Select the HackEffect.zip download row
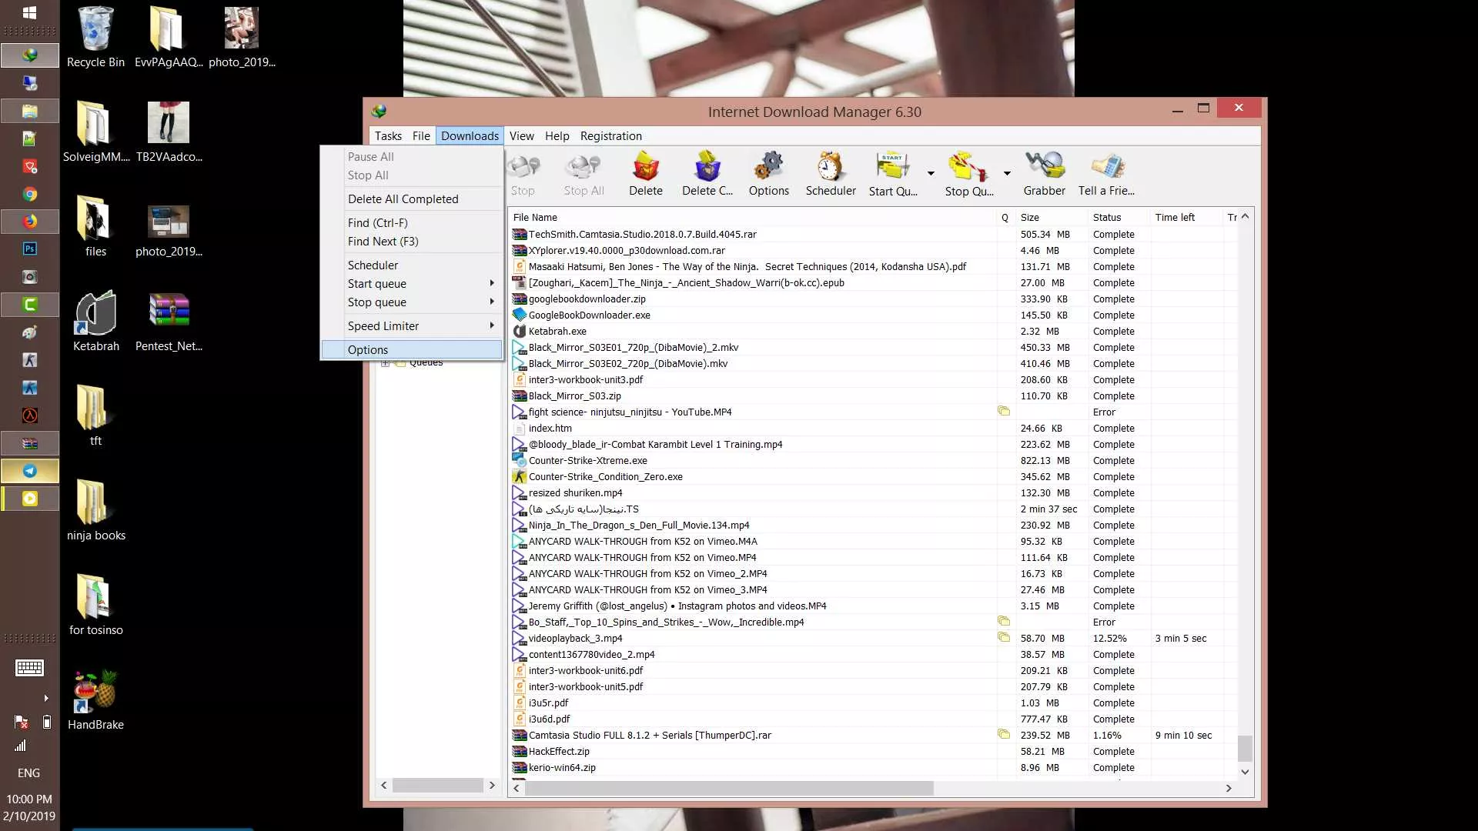 (874, 751)
